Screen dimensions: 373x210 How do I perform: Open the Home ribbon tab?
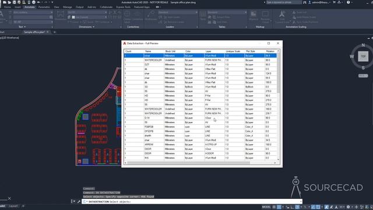(x=8, y=7)
